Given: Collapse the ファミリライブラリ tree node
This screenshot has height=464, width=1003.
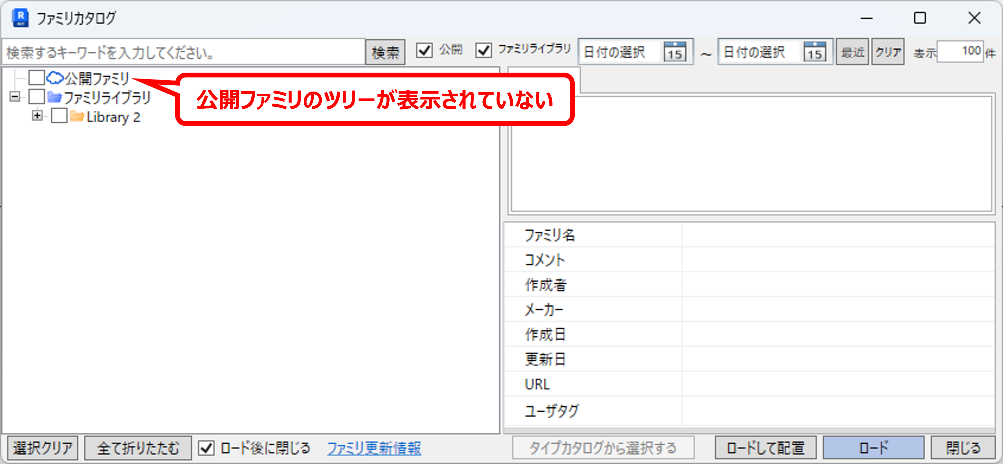Looking at the screenshot, I should tap(14, 96).
